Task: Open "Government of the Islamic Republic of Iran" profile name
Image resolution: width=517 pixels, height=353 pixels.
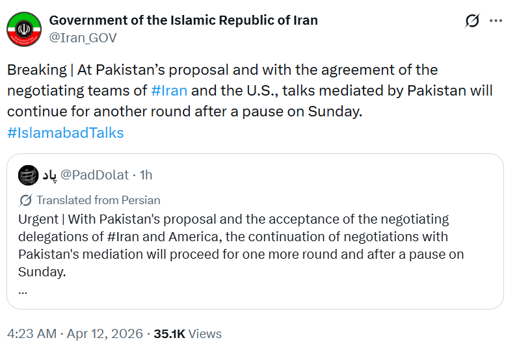Action: tap(183, 20)
